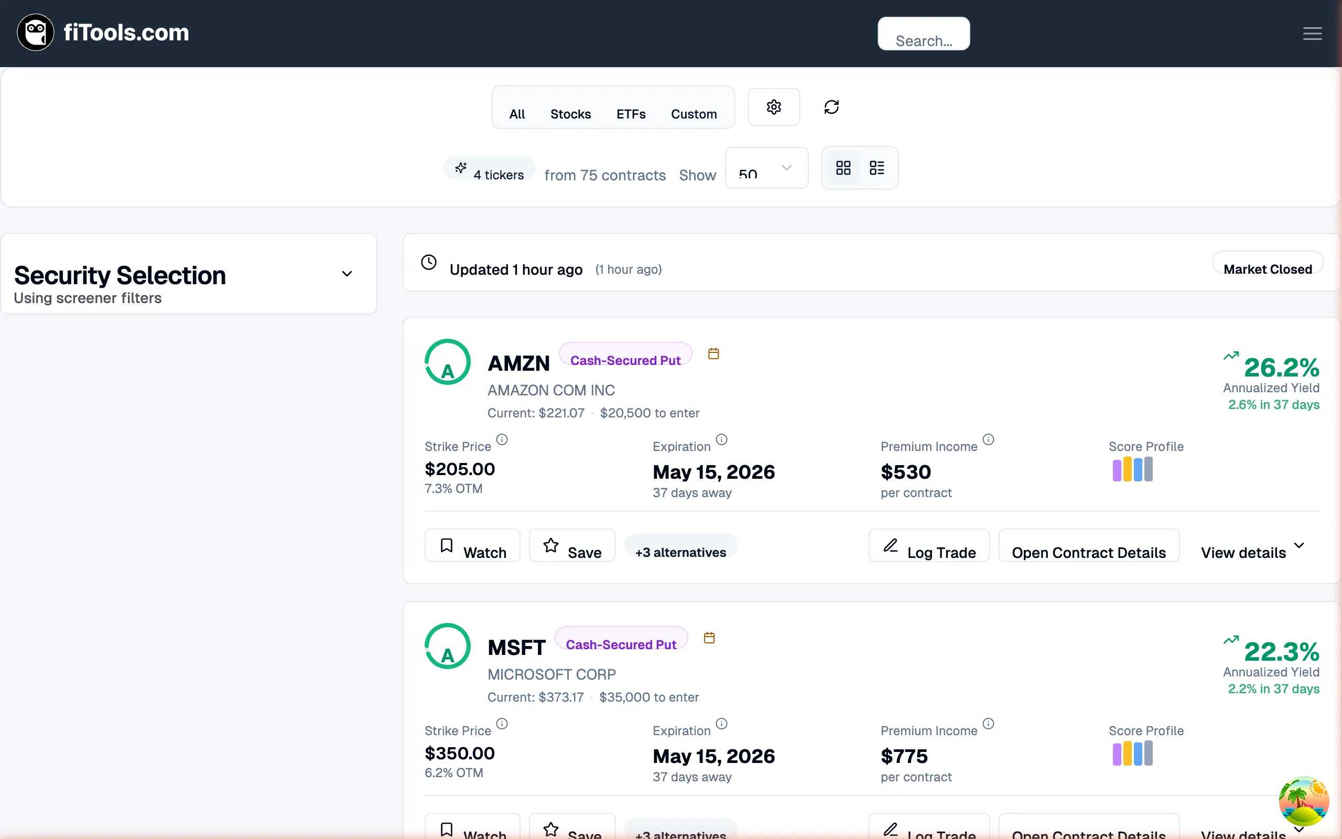Expand View details for AMZN

pyautogui.click(x=1253, y=546)
